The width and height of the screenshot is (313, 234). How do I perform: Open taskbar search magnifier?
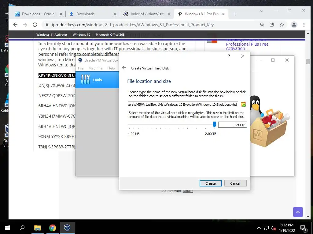pos(22,228)
